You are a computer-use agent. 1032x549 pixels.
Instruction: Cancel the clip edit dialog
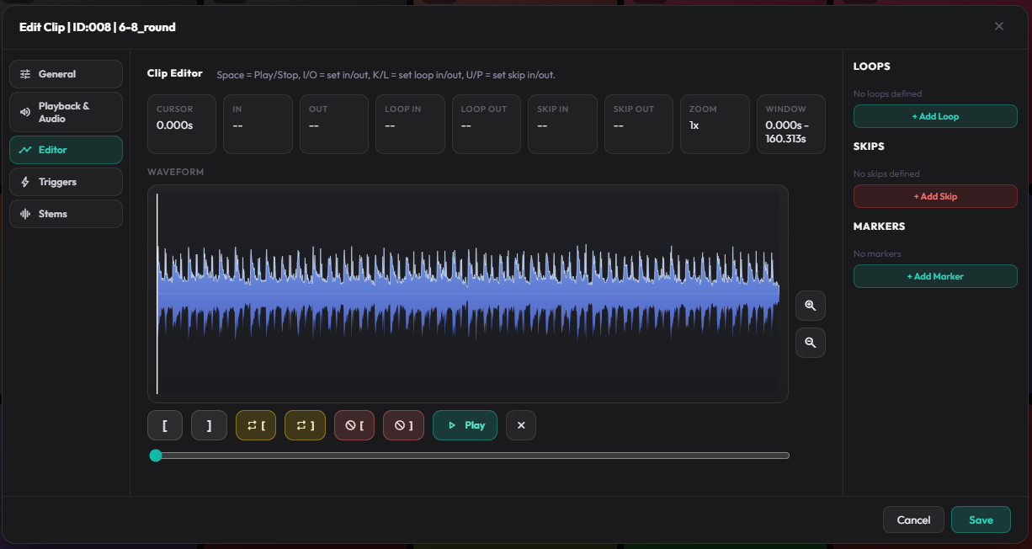coord(913,520)
